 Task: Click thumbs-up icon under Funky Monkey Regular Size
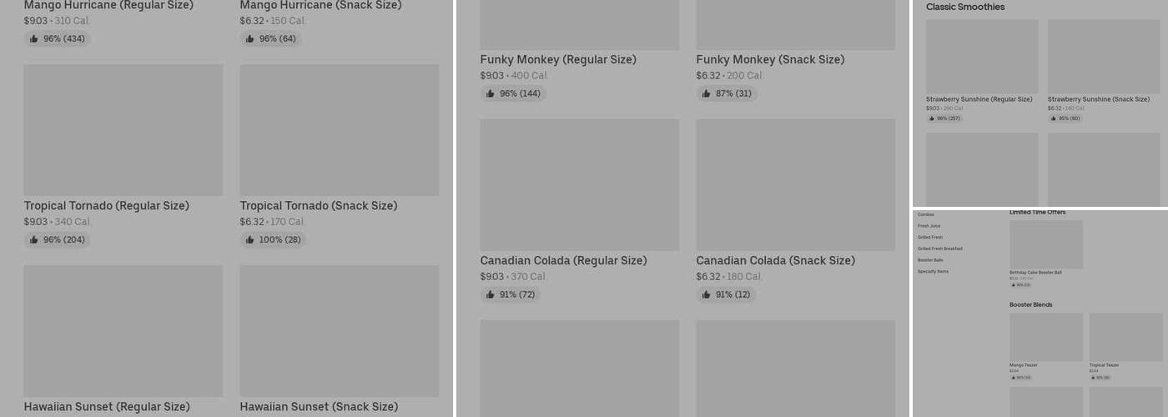tap(490, 94)
